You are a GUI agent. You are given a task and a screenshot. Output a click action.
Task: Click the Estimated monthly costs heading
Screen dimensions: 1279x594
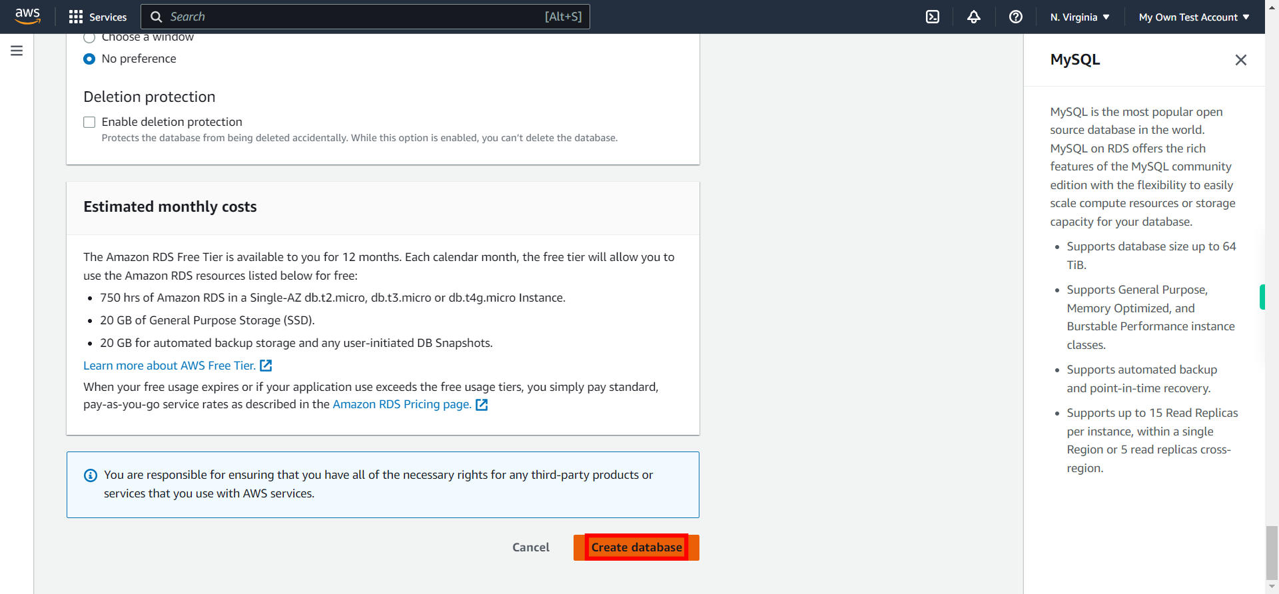point(170,207)
